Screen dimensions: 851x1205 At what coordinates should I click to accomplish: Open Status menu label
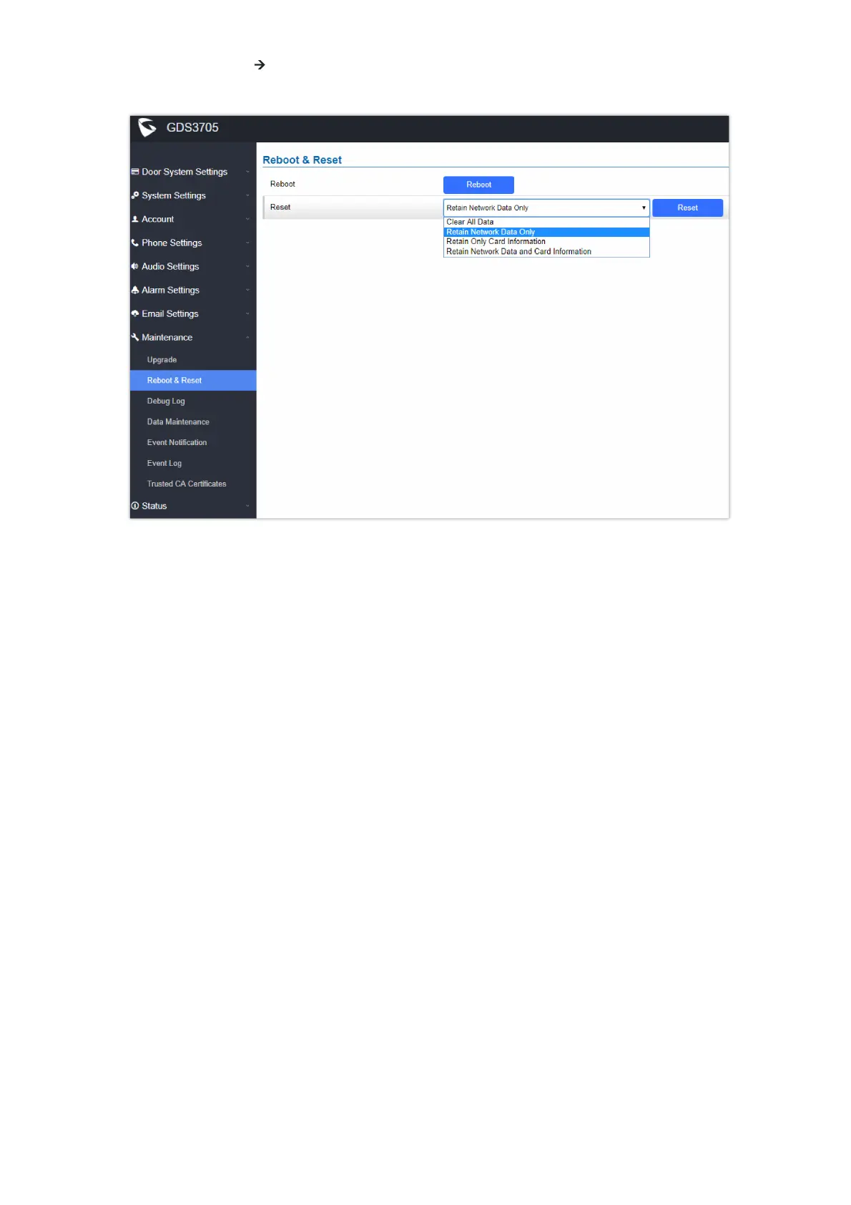click(x=154, y=506)
